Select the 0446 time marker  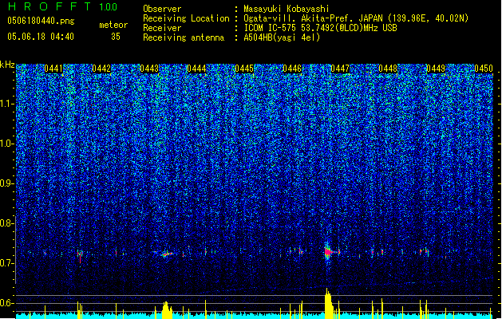click(x=292, y=69)
